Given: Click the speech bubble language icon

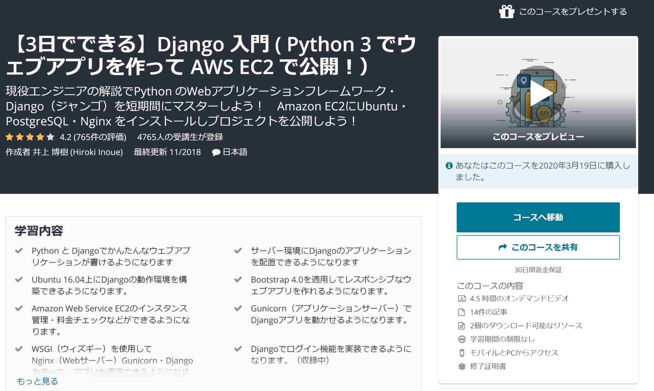Looking at the screenshot, I should point(216,153).
